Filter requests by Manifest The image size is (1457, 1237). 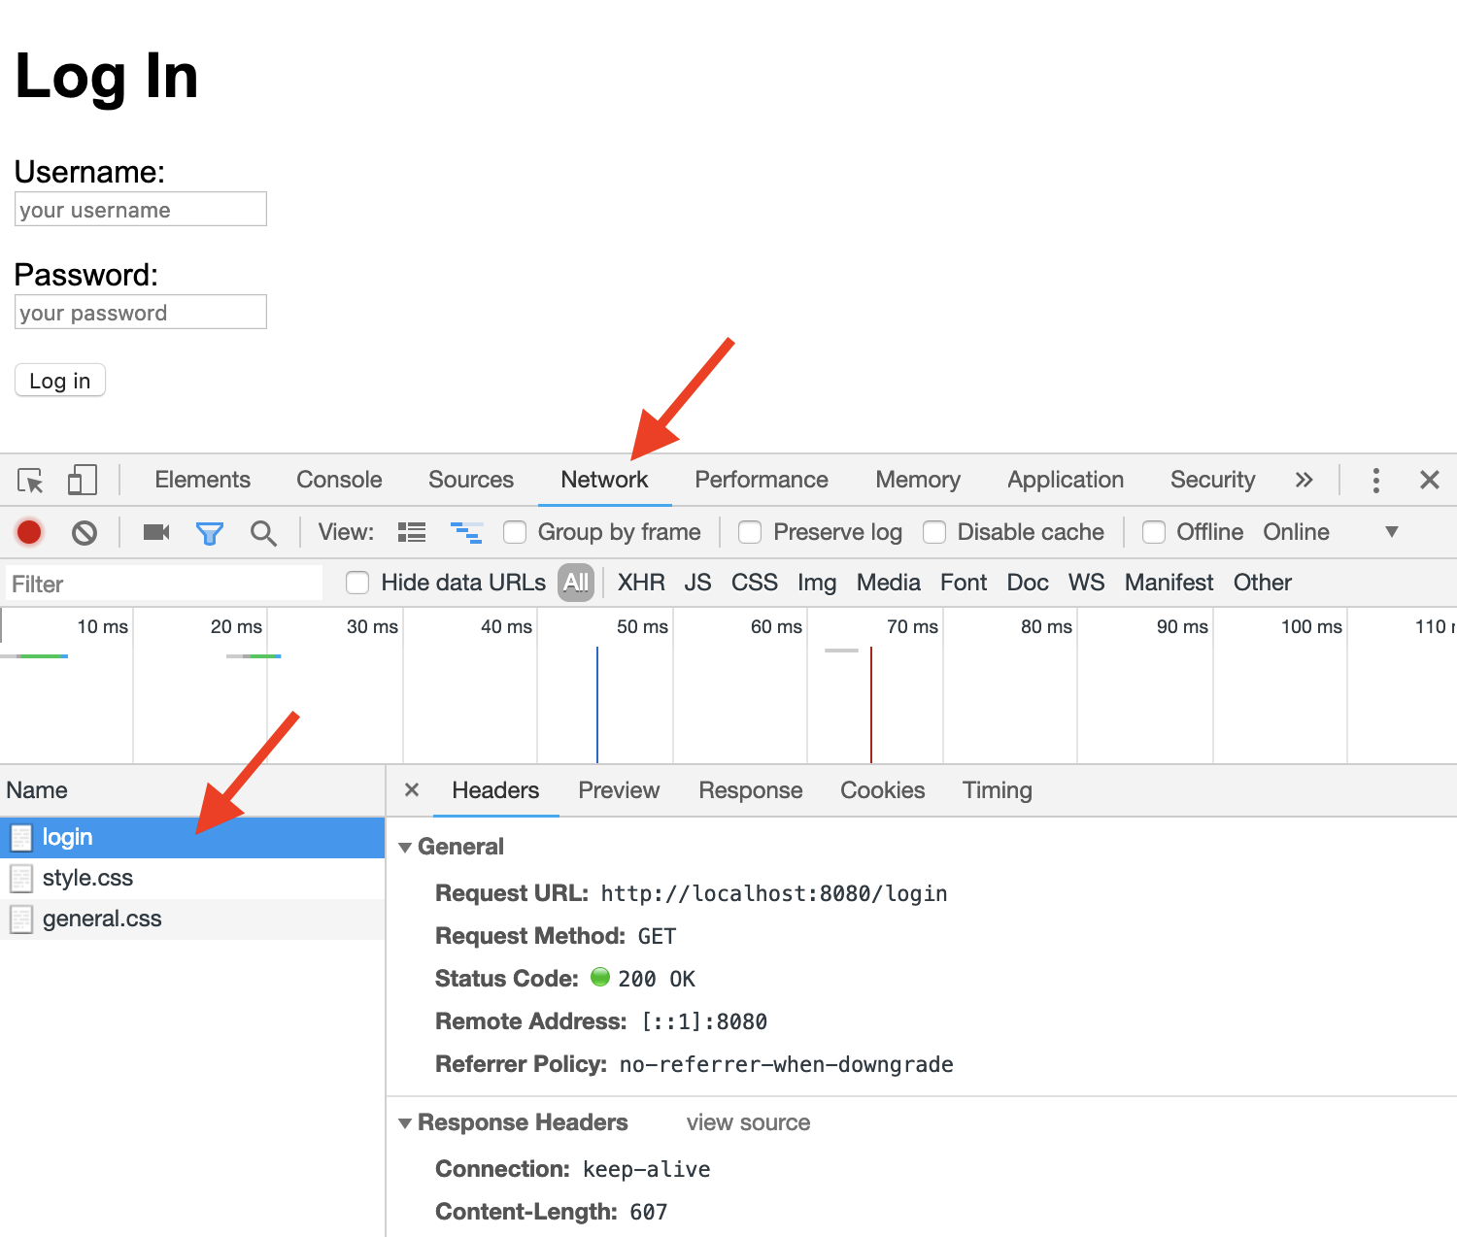click(1169, 583)
